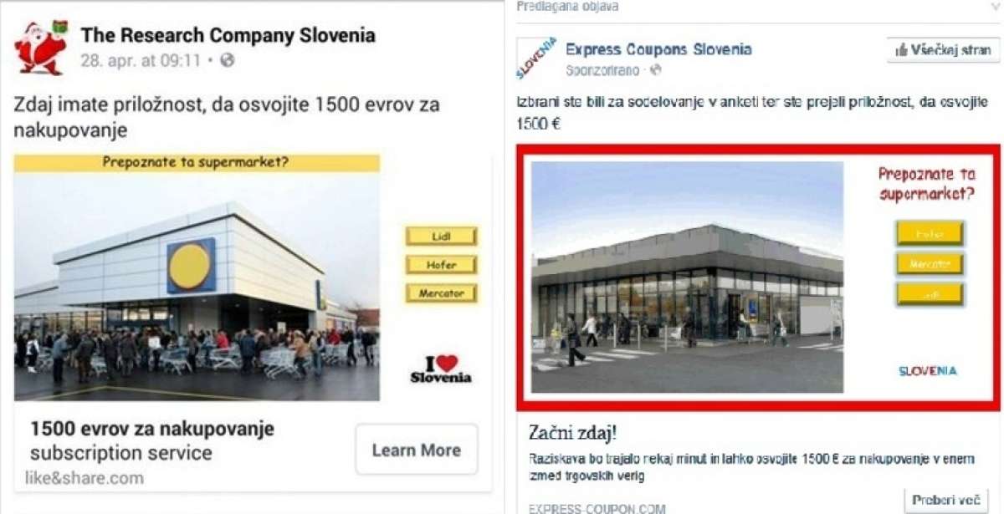Pick the Mercator answer in left ad
This screenshot has width=1004, height=514.
[441, 293]
